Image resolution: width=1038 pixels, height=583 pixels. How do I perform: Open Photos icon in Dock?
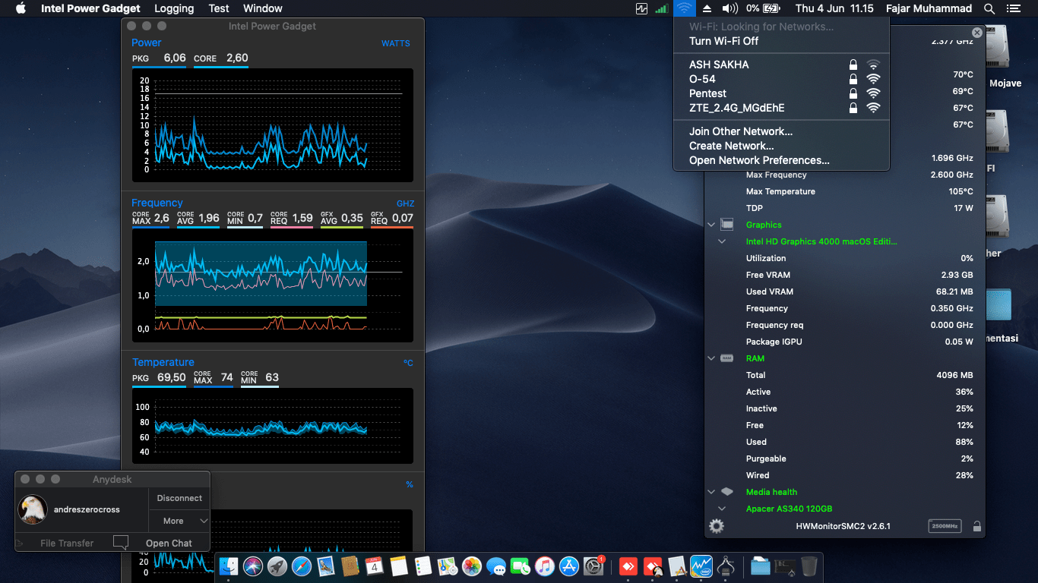(x=472, y=566)
